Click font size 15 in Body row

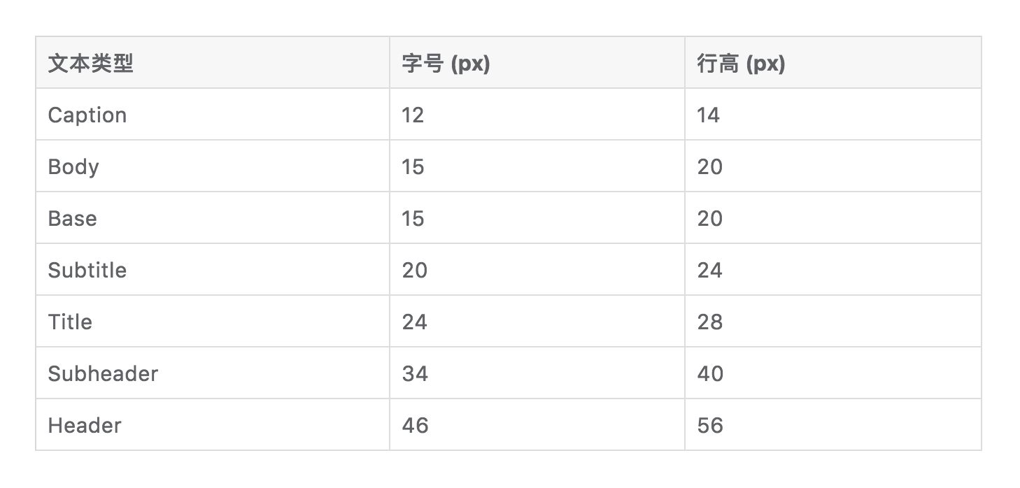click(x=413, y=167)
